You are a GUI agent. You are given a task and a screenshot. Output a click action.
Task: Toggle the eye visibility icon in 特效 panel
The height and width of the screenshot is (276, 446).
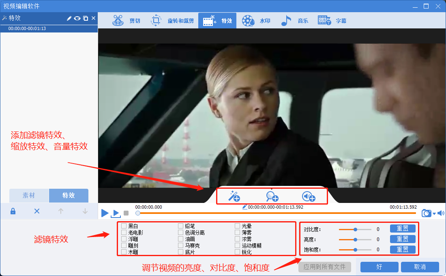(77, 18)
